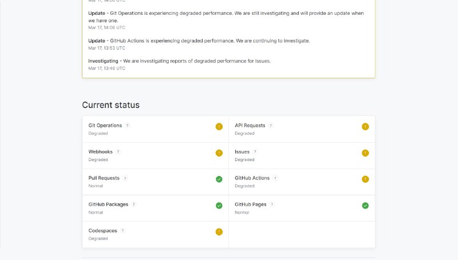Select the Codespaces component name
The height and width of the screenshot is (260, 458).
(x=103, y=231)
